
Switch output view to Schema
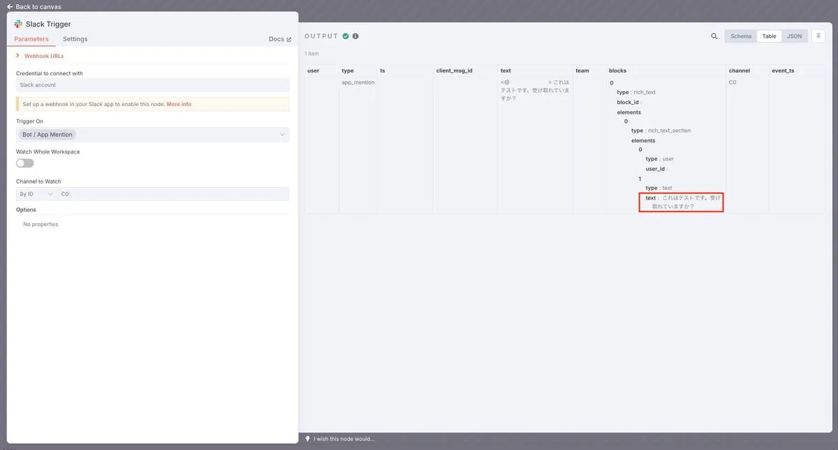click(740, 36)
